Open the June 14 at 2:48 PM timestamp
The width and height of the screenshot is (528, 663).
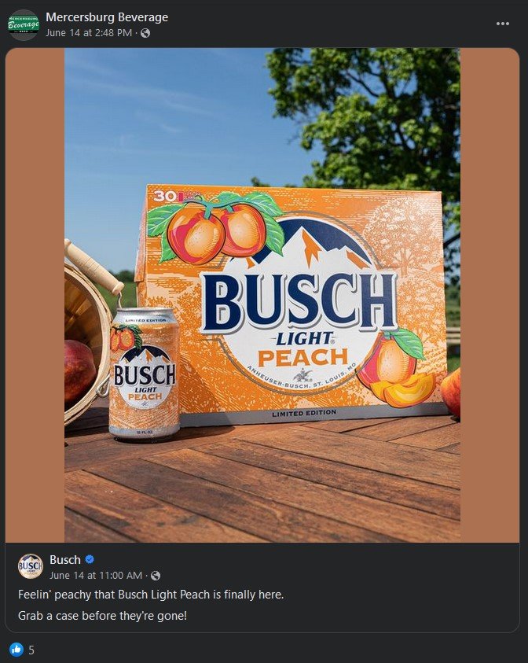[89, 33]
